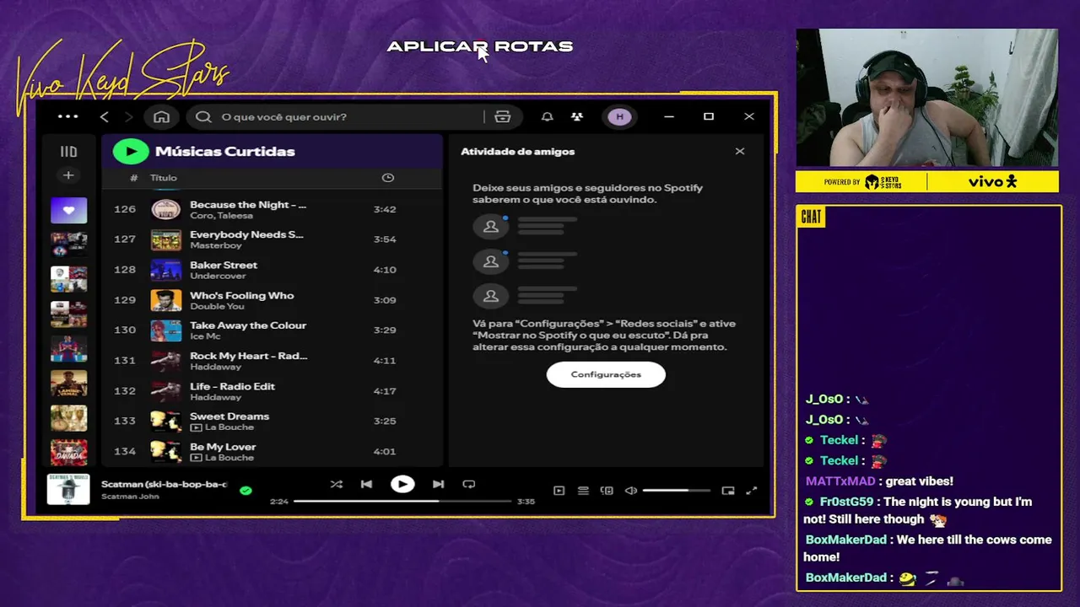This screenshot has width=1080, height=607.
Task: Mute with the speaker volume icon
Action: click(x=630, y=491)
